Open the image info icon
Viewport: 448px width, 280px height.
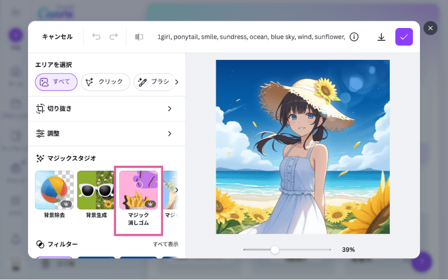[354, 37]
